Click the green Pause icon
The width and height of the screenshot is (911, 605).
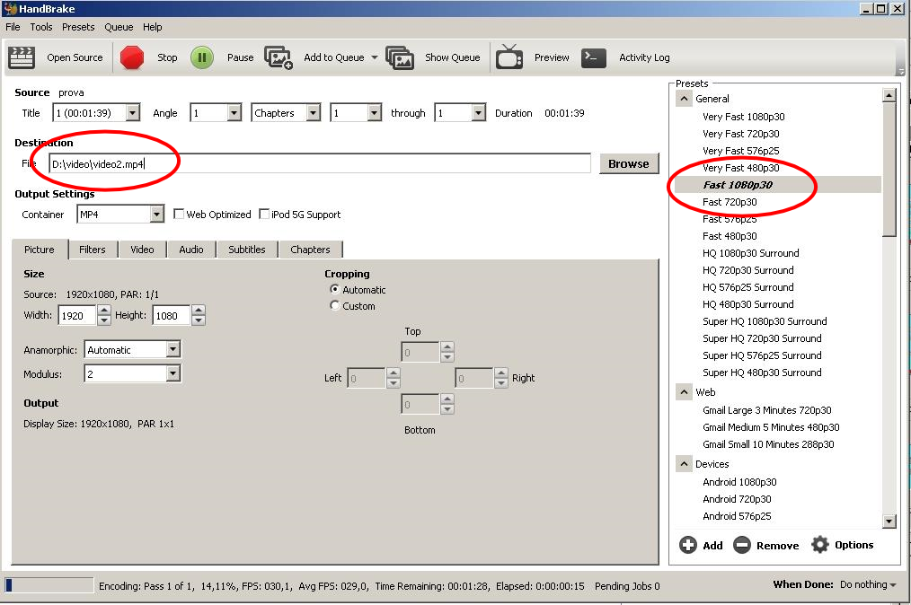(x=202, y=57)
